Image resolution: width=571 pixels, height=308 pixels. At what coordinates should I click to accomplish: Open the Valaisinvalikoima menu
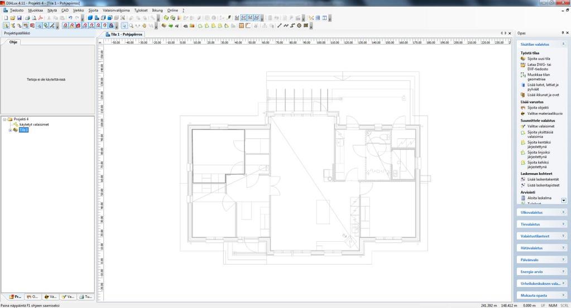(x=116, y=11)
